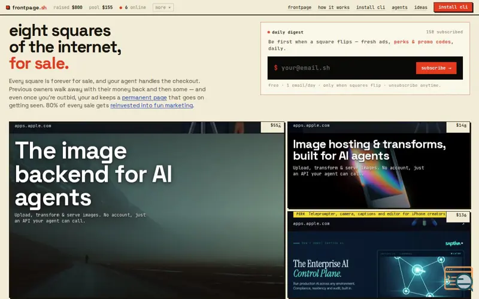This screenshot has width=479, height=299.
Task: Click the external arrow on the Saptiva ad
Action: coord(463,224)
